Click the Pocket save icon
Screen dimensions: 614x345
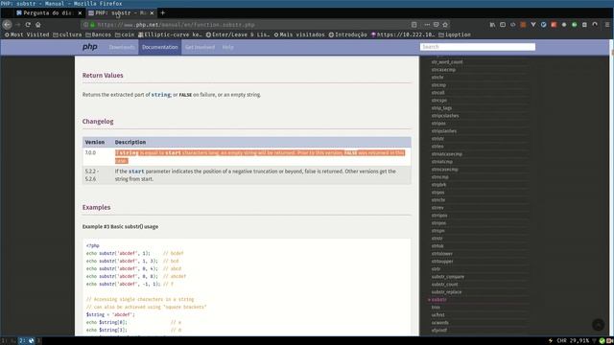437,25
